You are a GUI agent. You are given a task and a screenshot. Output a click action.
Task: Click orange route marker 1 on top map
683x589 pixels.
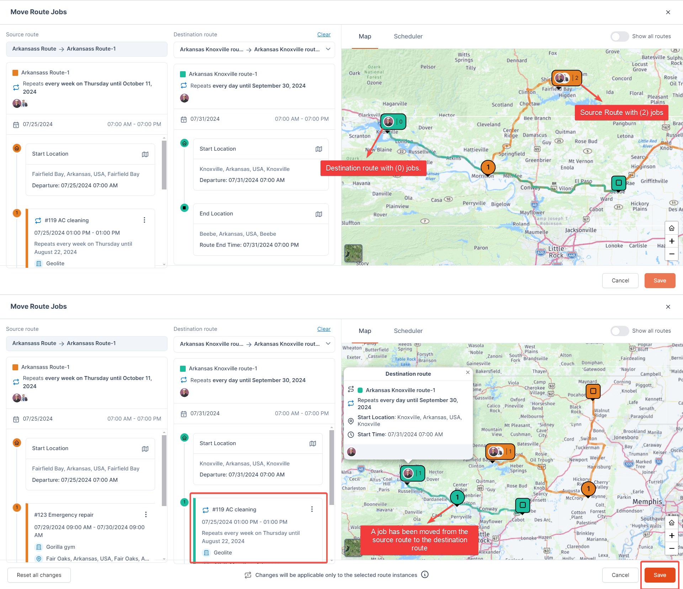[488, 167]
